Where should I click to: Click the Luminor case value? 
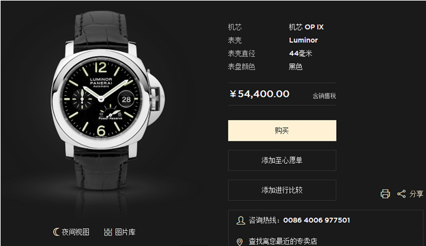point(303,40)
